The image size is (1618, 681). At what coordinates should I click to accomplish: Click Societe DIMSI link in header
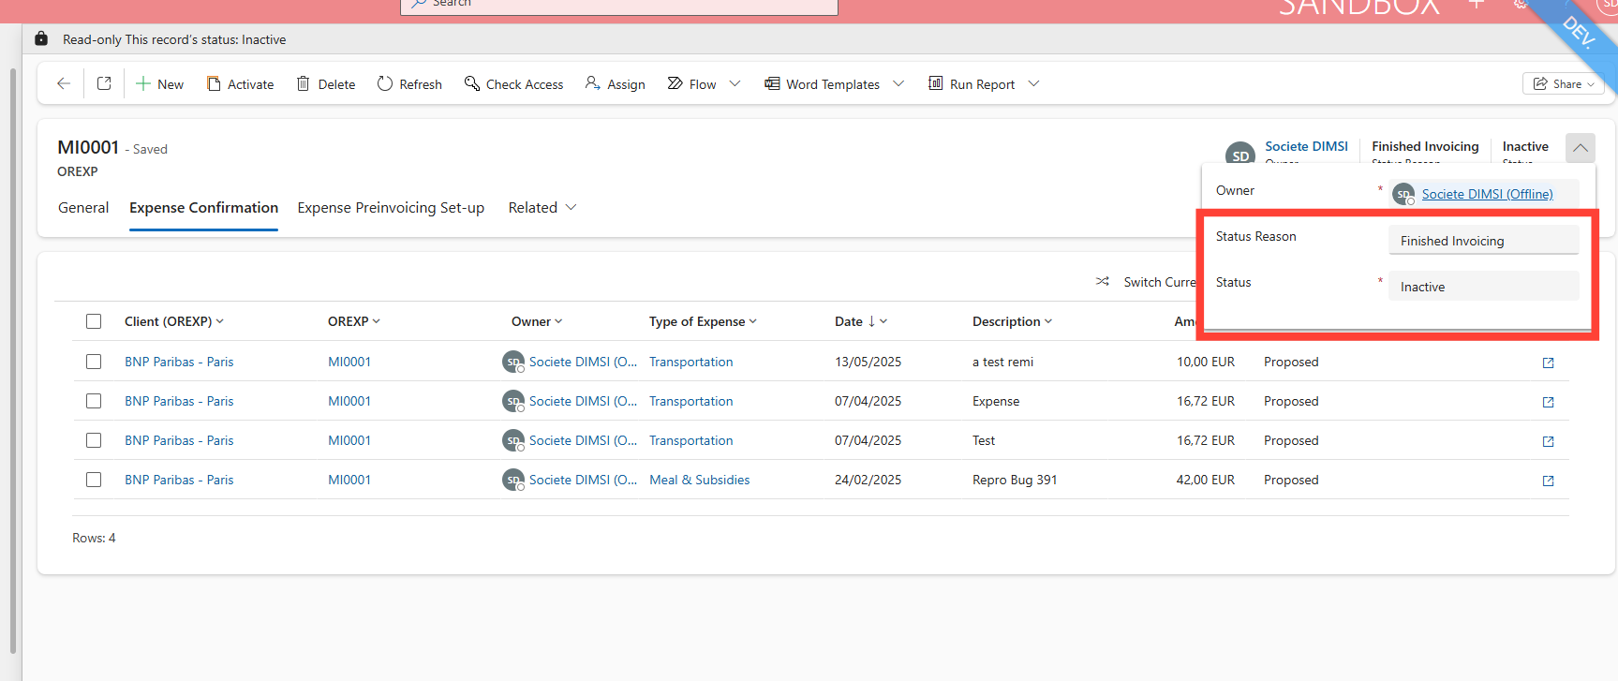tap(1306, 146)
